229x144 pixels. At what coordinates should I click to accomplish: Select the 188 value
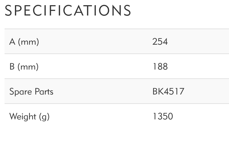tap(160, 67)
